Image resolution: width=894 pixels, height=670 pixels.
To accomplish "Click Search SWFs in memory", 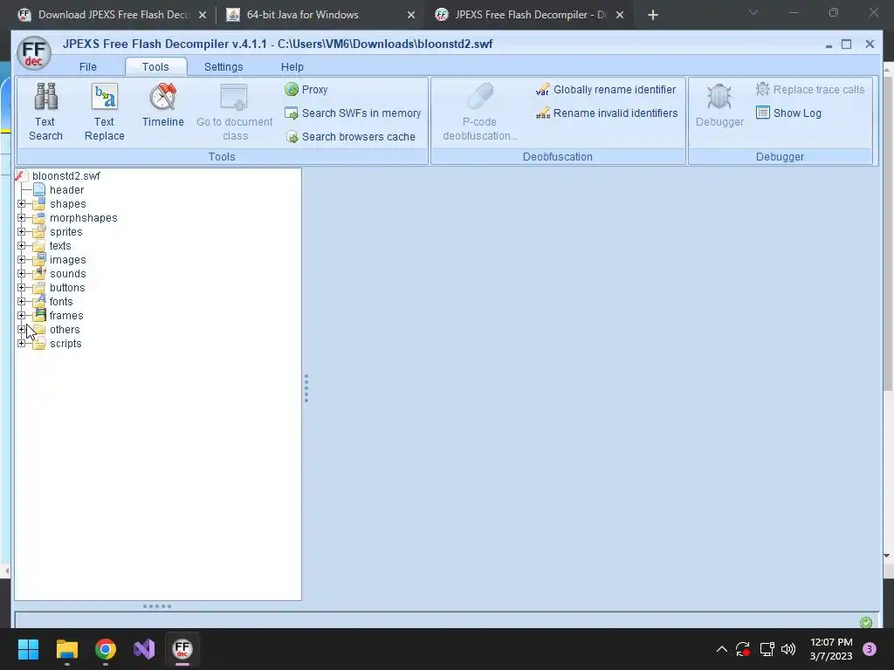I will [x=353, y=113].
